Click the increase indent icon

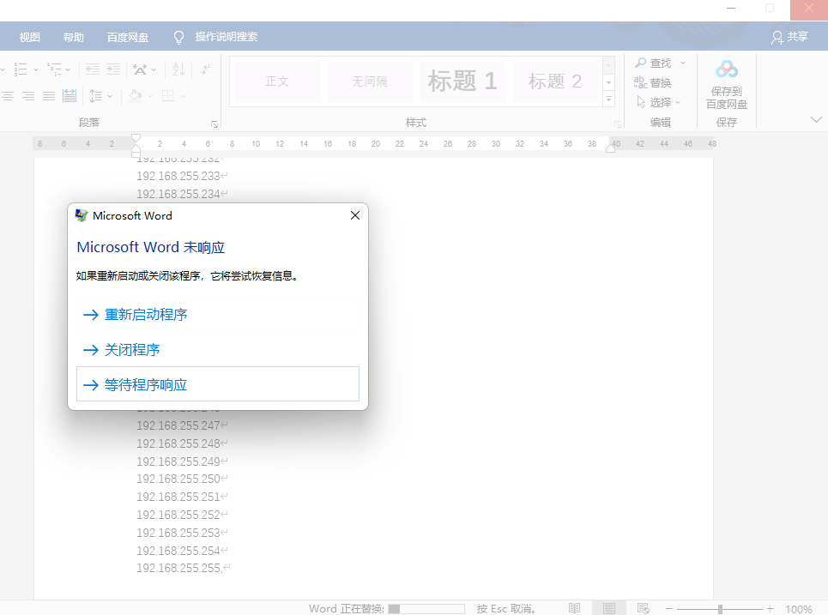coord(113,69)
